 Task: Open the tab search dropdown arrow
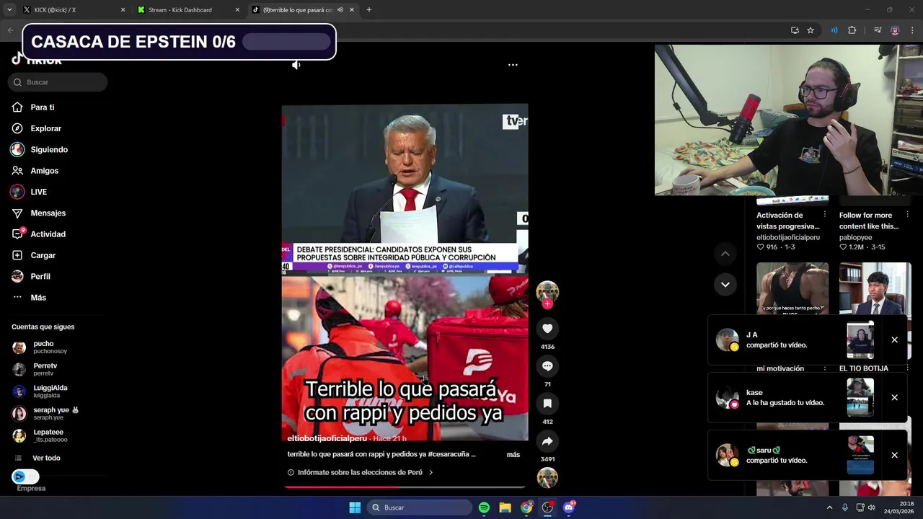(x=9, y=10)
